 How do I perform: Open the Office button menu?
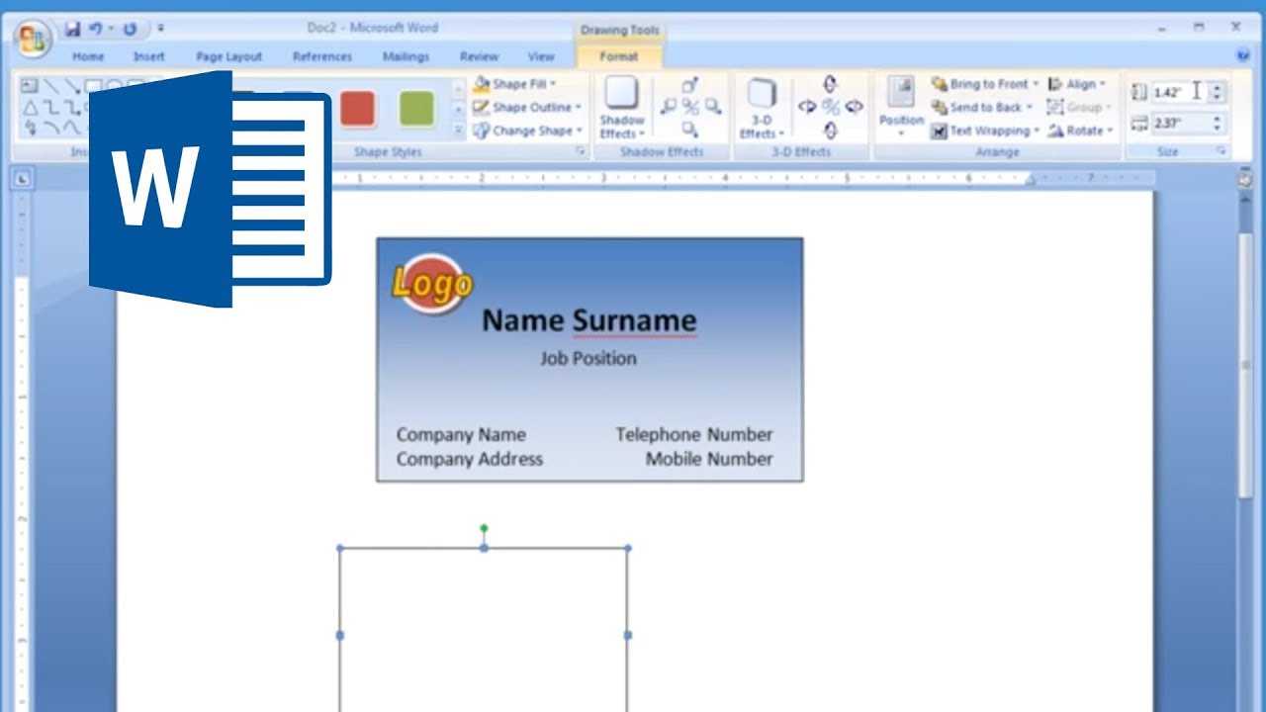click(x=32, y=40)
